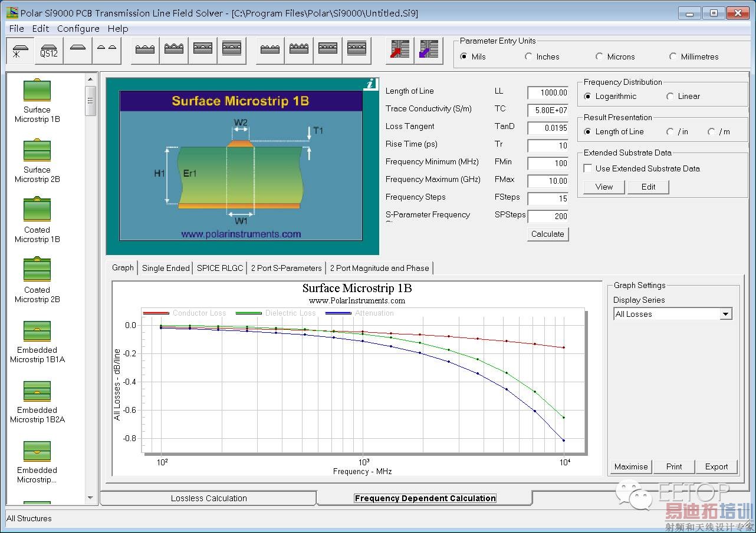Select the two-trace differential toolbar icon
Image resolution: width=756 pixels, height=533 pixels.
[x=107, y=50]
